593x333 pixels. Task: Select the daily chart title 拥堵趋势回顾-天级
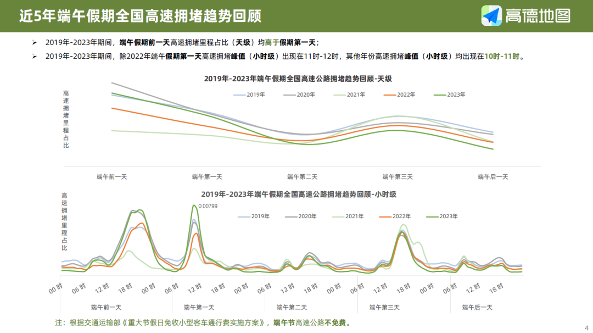point(298,79)
